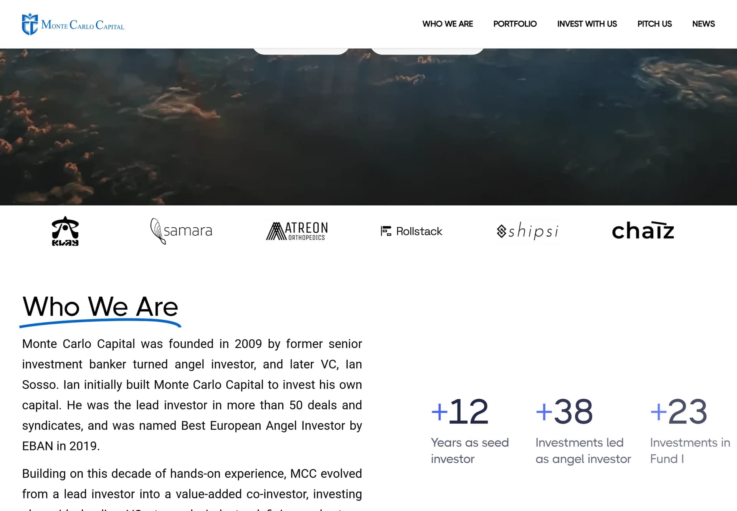Click the +38 investments statistic
737x511 pixels.
(564, 411)
